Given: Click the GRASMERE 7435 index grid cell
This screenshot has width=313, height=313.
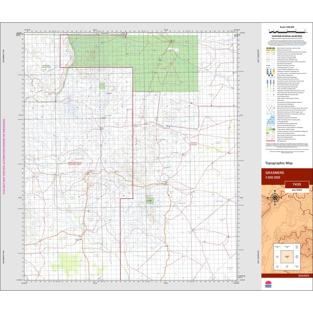Looking at the screenshot, I should [287, 257].
